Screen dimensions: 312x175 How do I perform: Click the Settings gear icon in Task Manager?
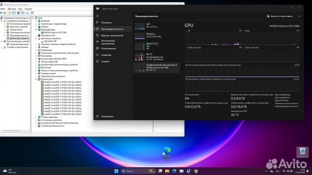(97, 116)
